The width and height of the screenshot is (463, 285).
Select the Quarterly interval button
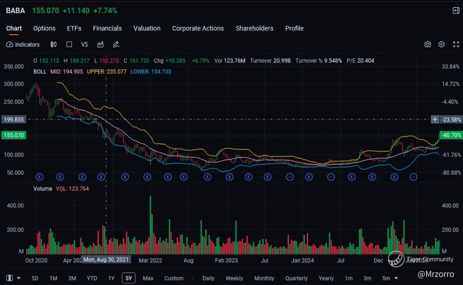[x=296, y=278]
